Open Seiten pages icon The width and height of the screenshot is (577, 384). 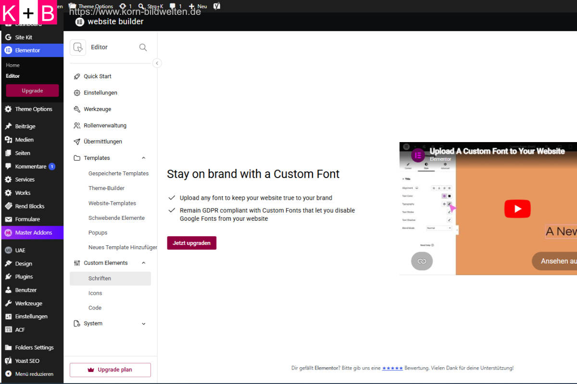(8, 153)
